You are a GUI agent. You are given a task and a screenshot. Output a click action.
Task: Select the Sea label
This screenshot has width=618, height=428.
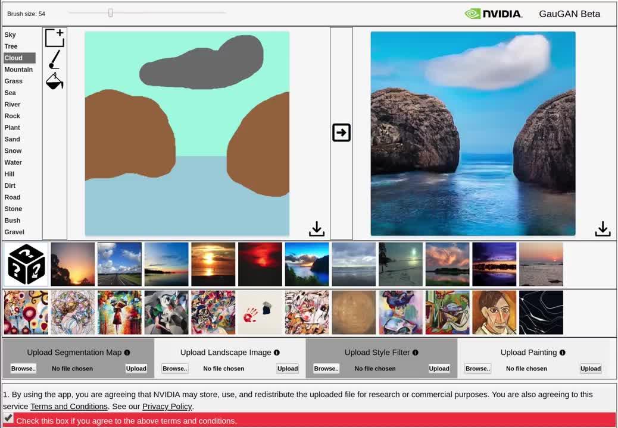click(10, 93)
